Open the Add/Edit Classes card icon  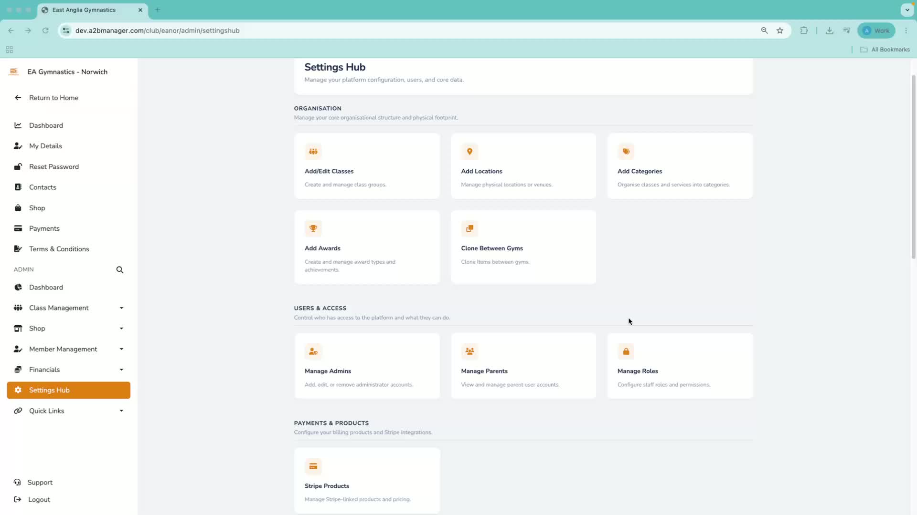click(313, 152)
